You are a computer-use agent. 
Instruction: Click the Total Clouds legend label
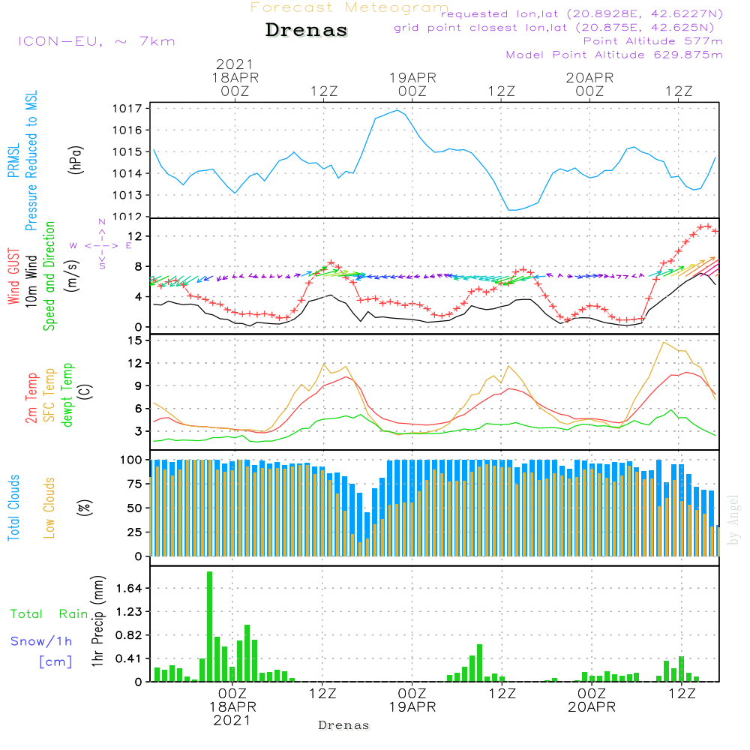[13, 508]
